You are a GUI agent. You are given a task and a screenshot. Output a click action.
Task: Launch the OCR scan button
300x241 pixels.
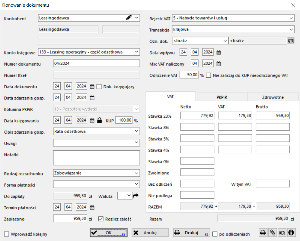coord(282,233)
